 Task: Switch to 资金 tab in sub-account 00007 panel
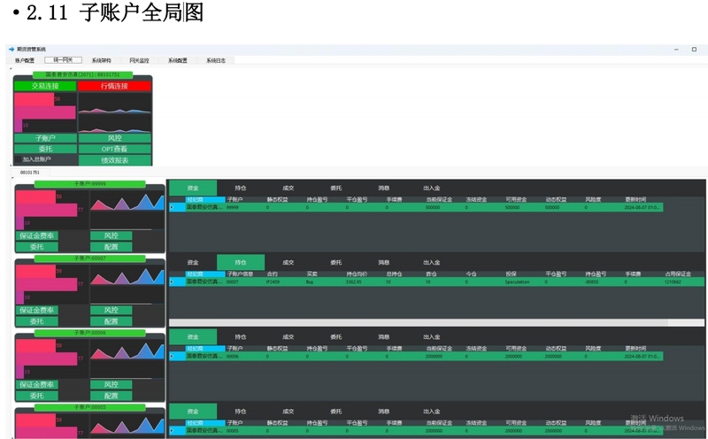193,262
